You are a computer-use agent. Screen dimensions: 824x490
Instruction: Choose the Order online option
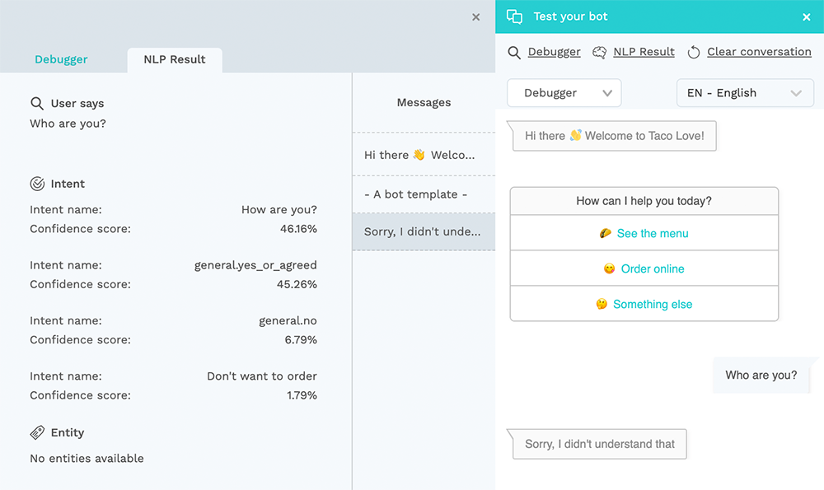[644, 268]
